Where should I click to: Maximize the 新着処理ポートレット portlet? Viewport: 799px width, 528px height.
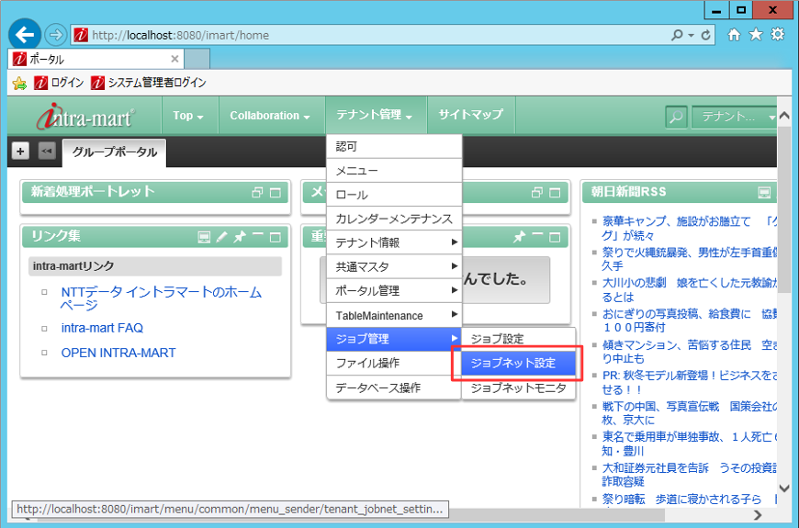click(276, 193)
